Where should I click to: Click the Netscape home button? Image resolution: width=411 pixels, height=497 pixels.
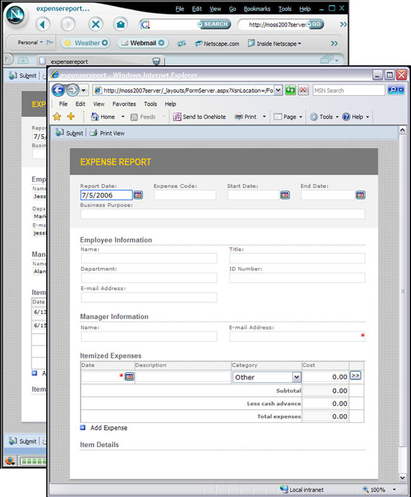120,25
